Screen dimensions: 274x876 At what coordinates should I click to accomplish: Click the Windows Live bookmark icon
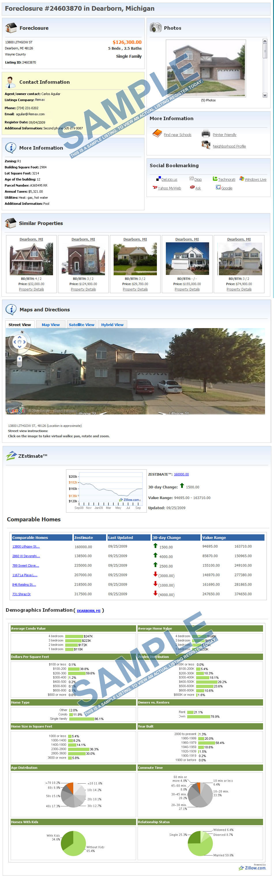click(x=241, y=178)
